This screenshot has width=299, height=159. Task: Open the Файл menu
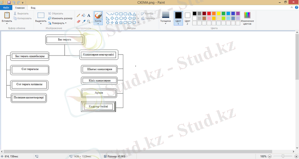coord(6,7)
